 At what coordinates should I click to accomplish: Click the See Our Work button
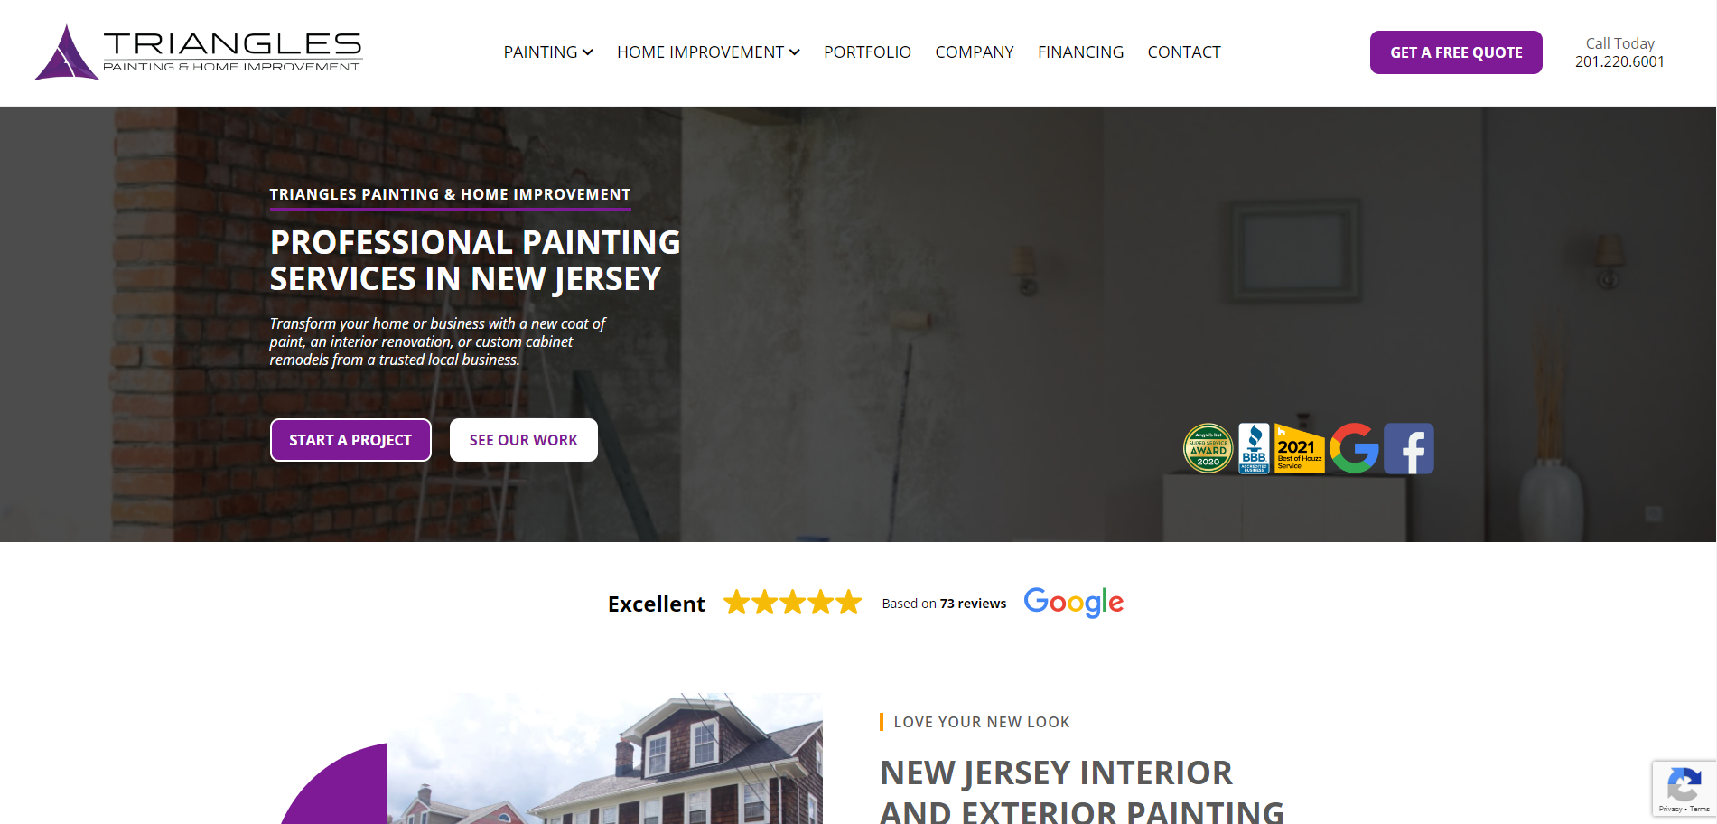(524, 440)
